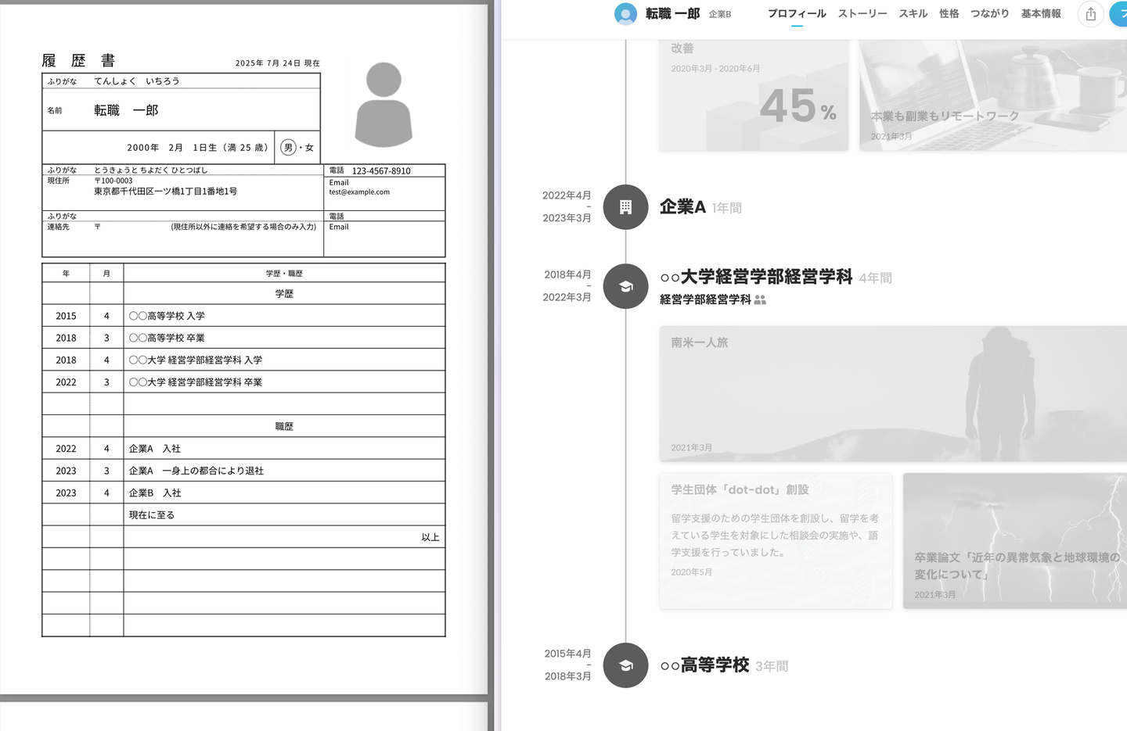1127x731 pixels.
Task: Open the 学生団体「dot-dot」創設 card
Action: coord(776,540)
